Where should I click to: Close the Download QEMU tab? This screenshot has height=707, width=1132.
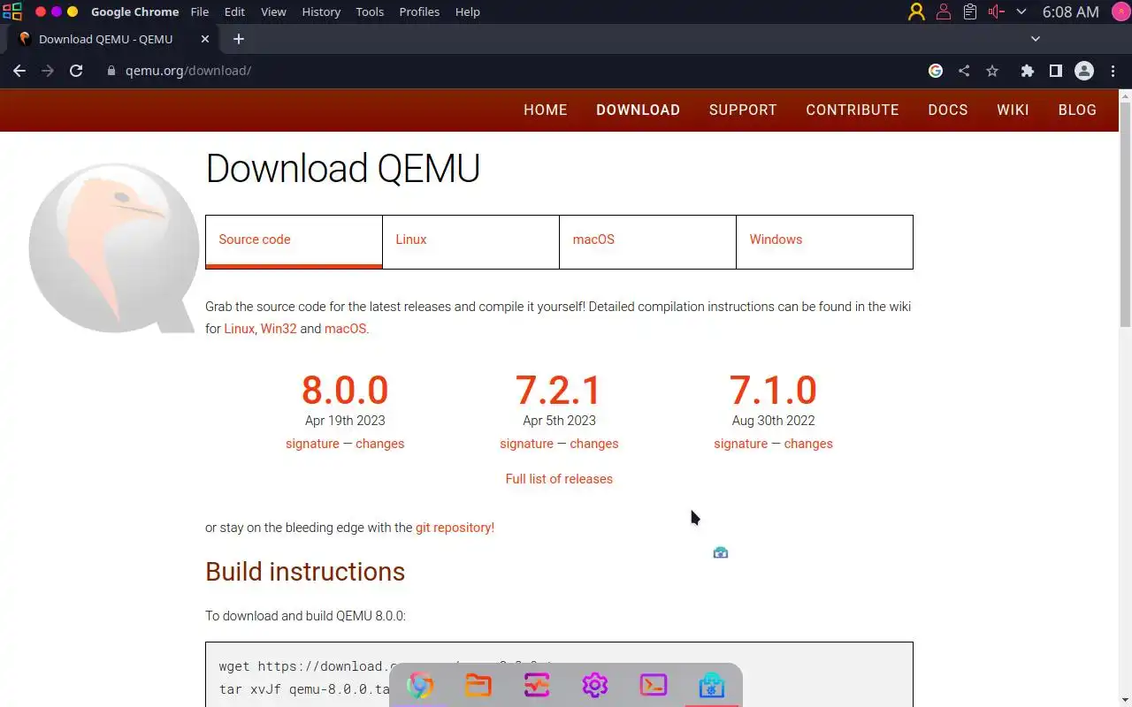pos(205,39)
